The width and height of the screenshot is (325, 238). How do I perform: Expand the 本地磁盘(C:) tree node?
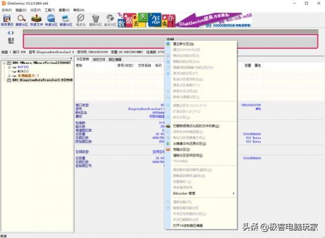pyautogui.click(x=9, y=76)
